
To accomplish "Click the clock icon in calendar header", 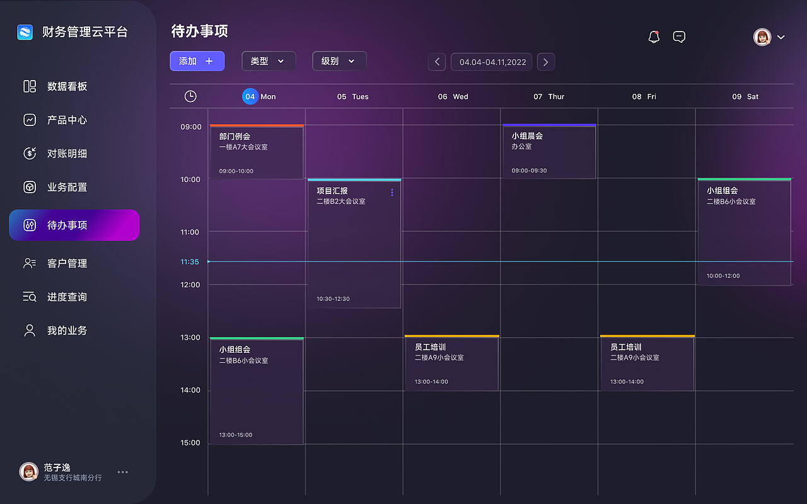I will [x=190, y=96].
